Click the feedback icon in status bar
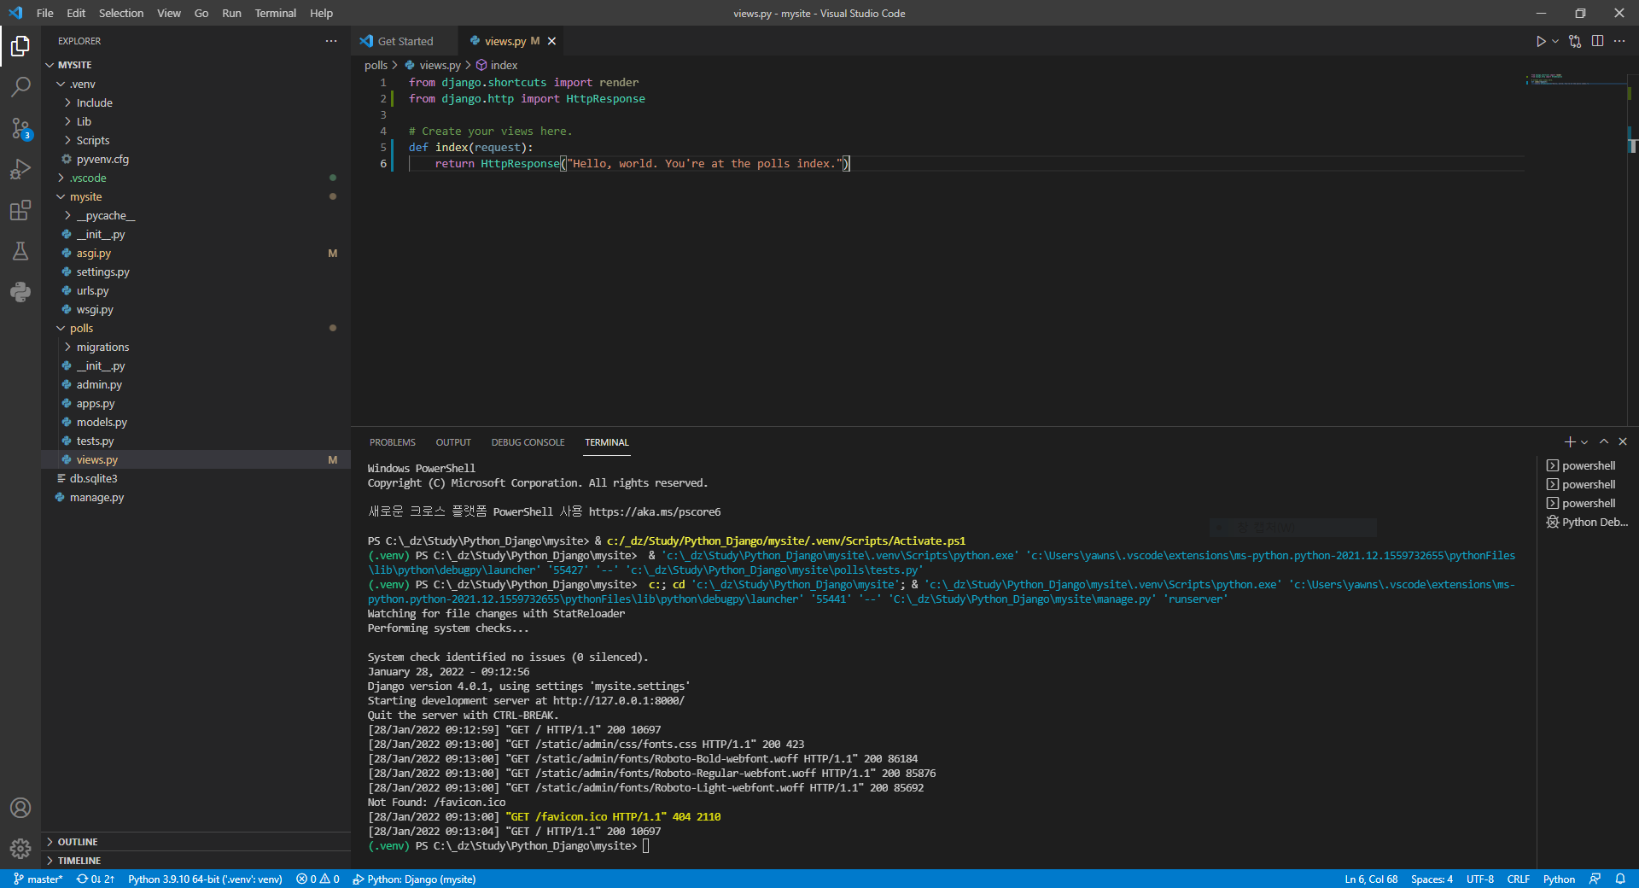 click(1595, 879)
